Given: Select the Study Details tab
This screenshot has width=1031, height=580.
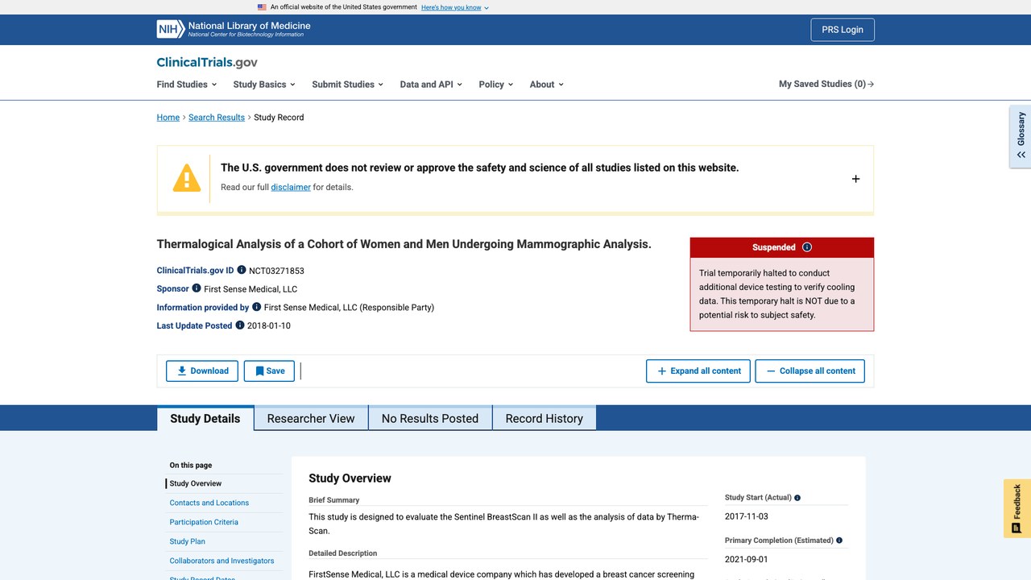Looking at the screenshot, I should tap(205, 418).
